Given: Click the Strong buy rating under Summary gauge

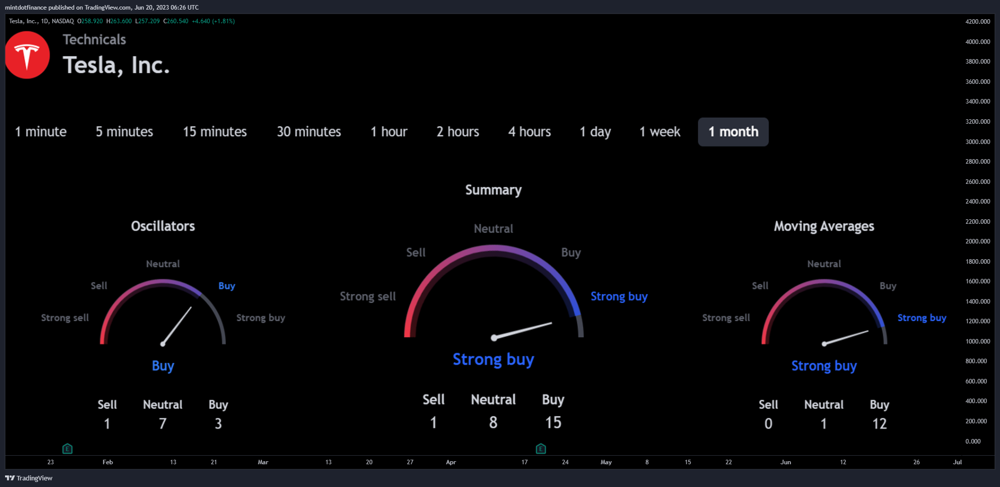Looking at the screenshot, I should [493, 359].
